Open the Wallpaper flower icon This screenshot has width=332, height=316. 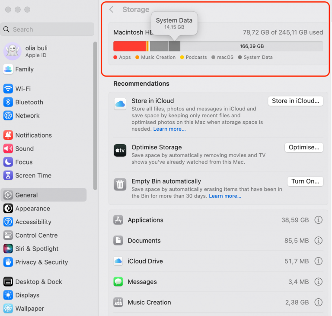pos(8,308)
